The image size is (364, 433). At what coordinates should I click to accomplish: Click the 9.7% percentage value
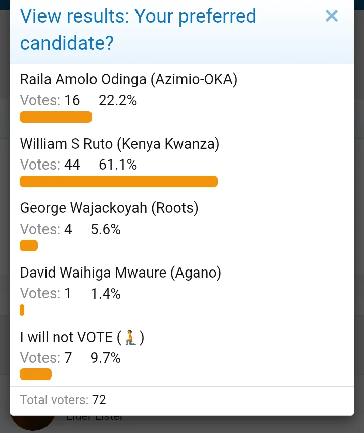[106, 358]
